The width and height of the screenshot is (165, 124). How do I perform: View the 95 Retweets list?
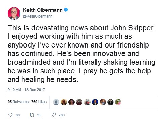(18, 102)
